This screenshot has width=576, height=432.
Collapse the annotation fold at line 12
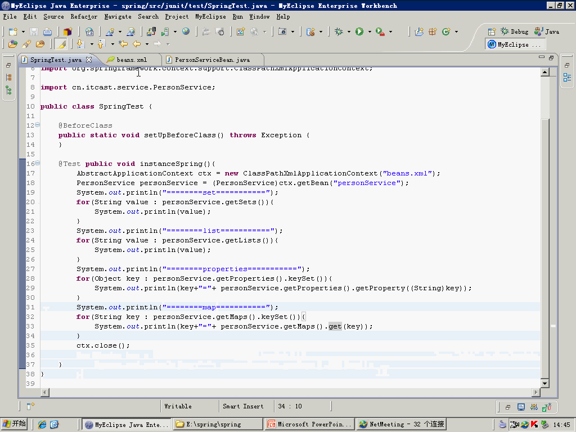point(38,125)
